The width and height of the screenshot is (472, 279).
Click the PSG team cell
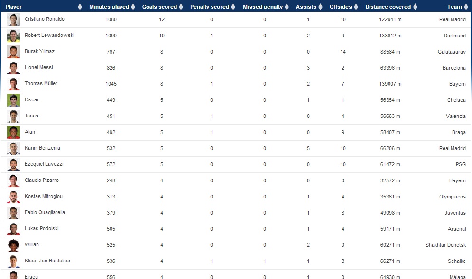[x=461, y=164]
